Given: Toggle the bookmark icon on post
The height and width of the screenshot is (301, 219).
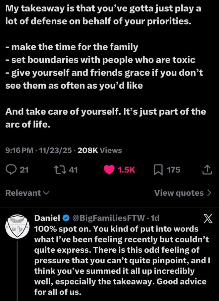Looking at the screenshot, I should click(x=158, y=170).
